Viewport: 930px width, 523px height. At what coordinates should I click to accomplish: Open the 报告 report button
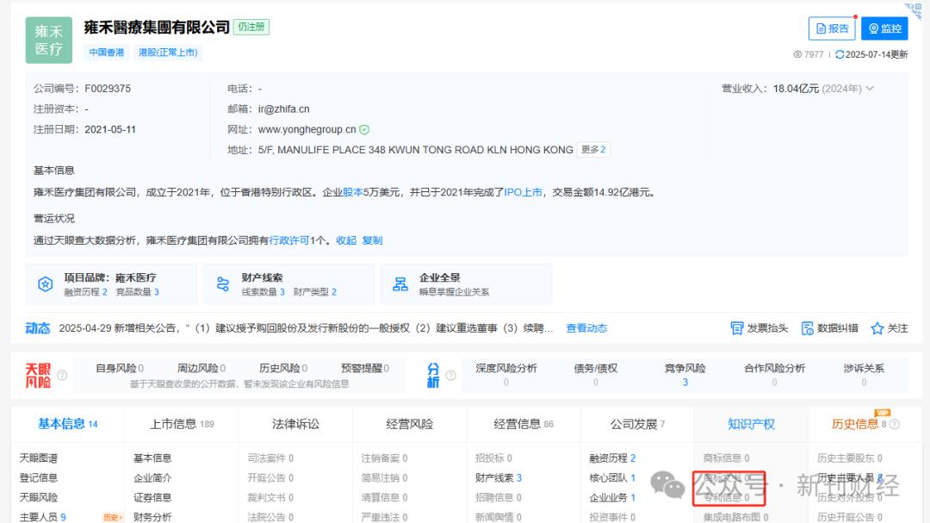(832, 28)
